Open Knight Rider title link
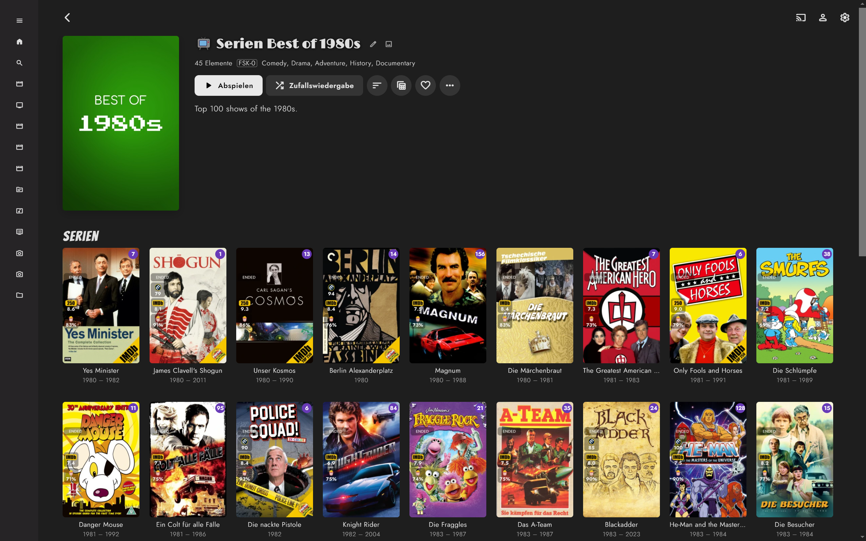The height and width of the screenshot is (541, 866). click(361, 524)
